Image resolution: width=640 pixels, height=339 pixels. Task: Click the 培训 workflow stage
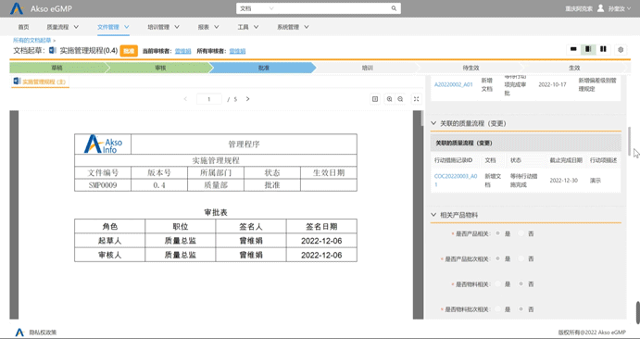click(368, 68)
